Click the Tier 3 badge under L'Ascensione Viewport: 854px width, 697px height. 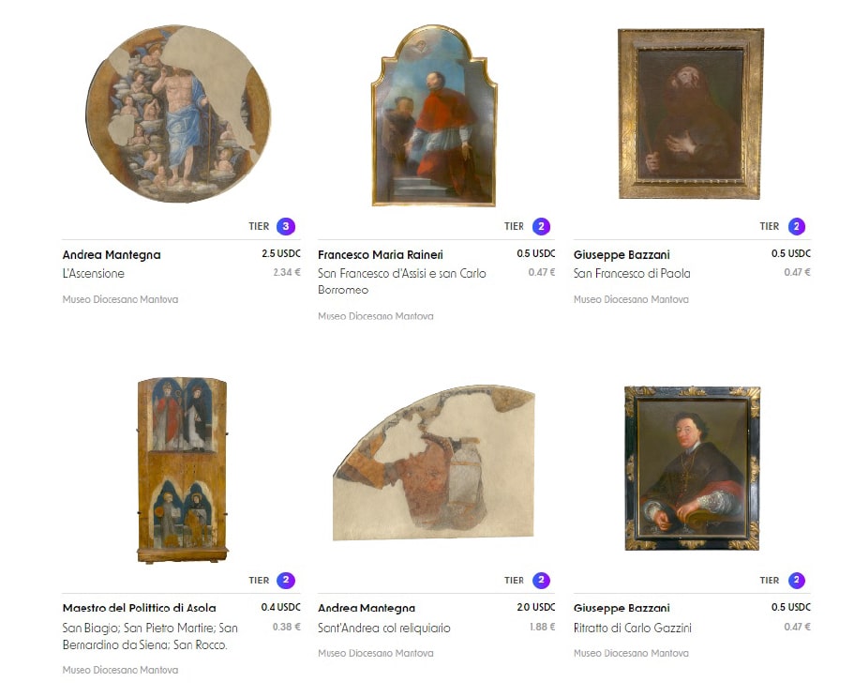[x=285, y=226]
